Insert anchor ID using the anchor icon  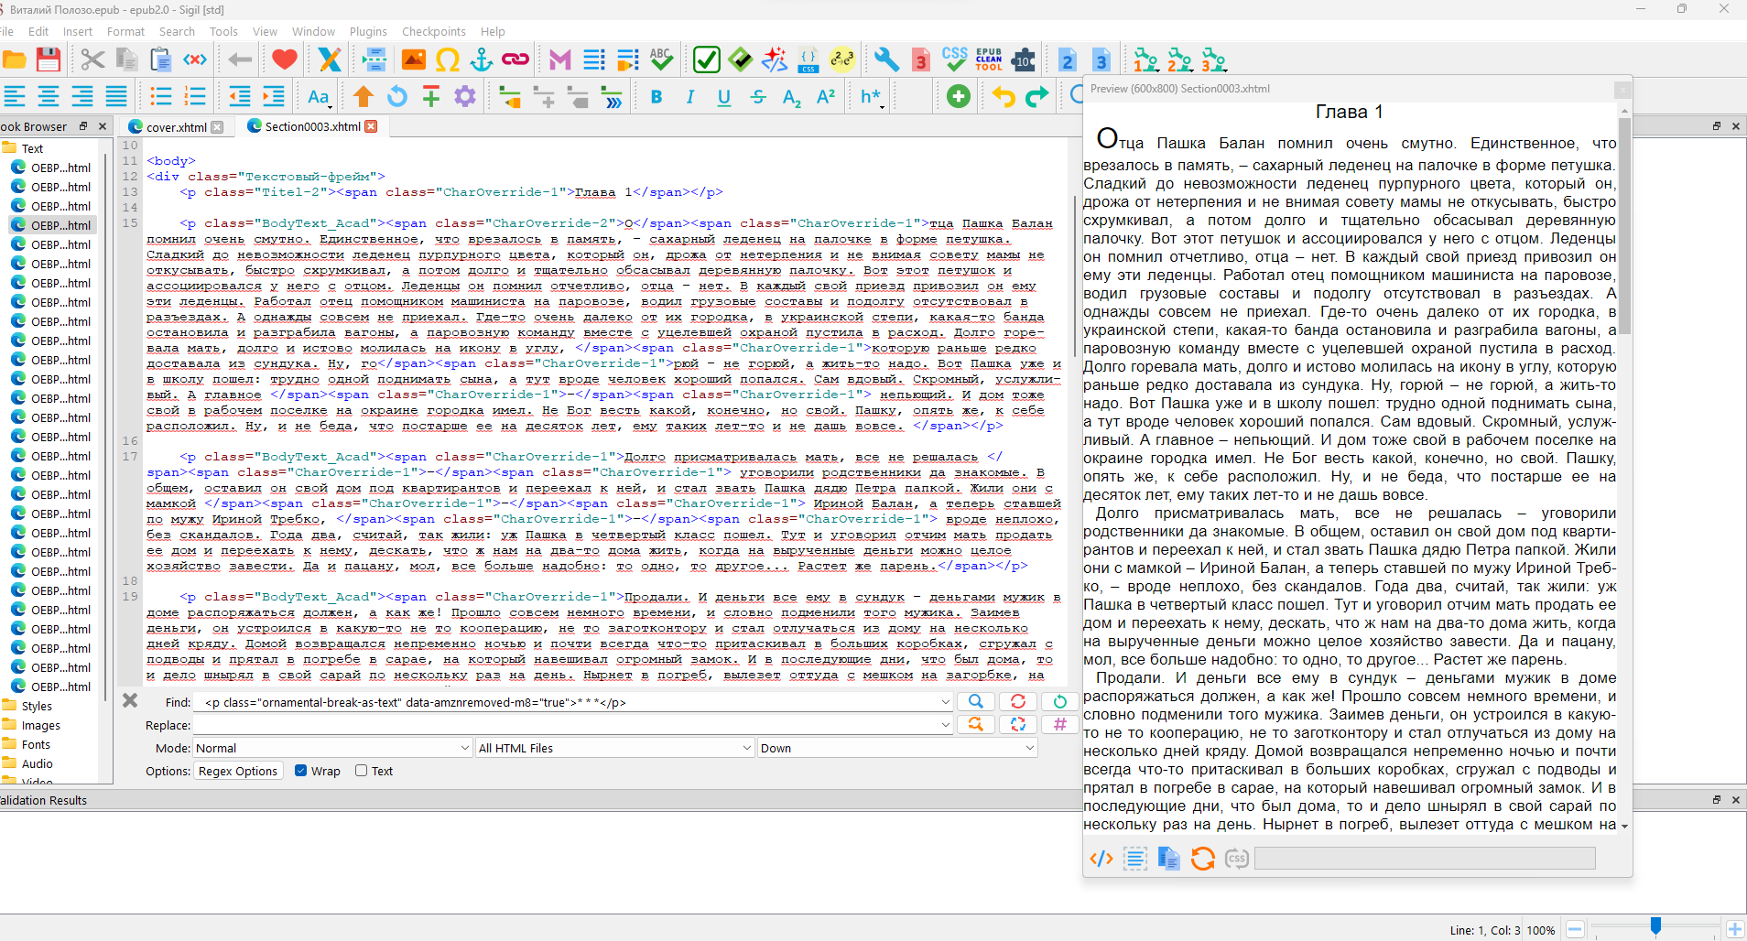482,60
